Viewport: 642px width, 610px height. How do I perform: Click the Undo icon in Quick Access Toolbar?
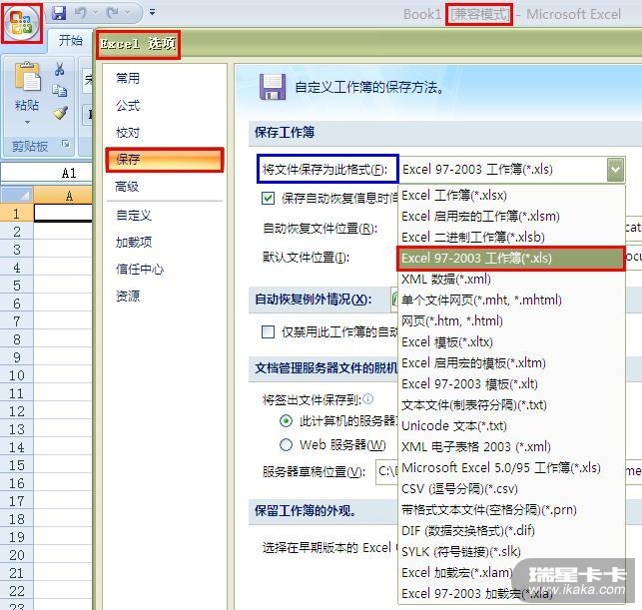point(80,13)
